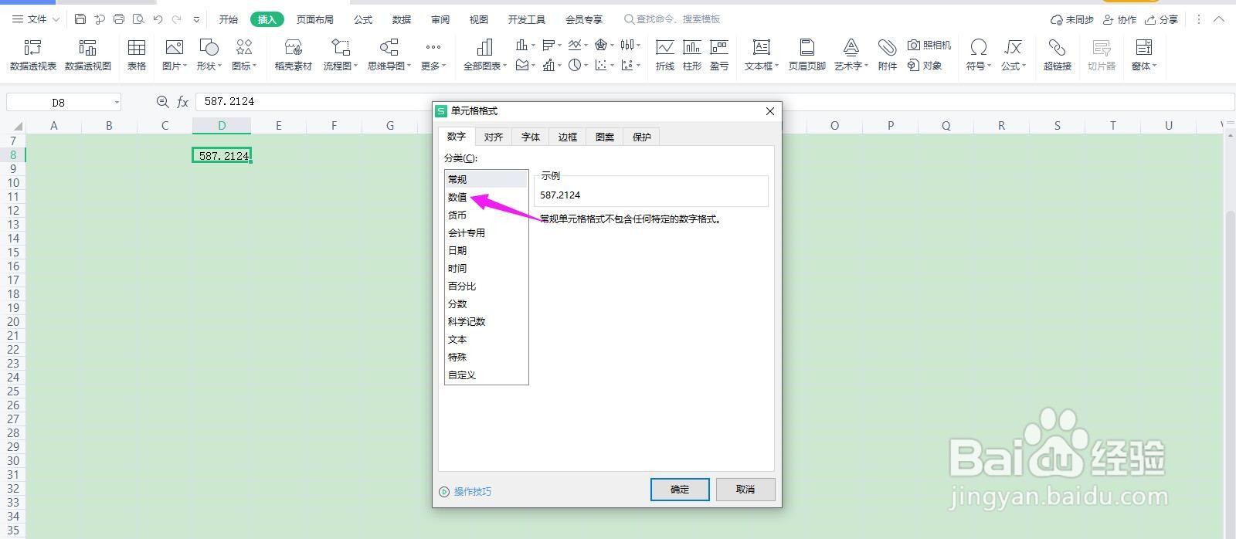This screenshot has height=539, width=1236.
Task: Open the line chart dropdown in ribbon
Action: 579,46
